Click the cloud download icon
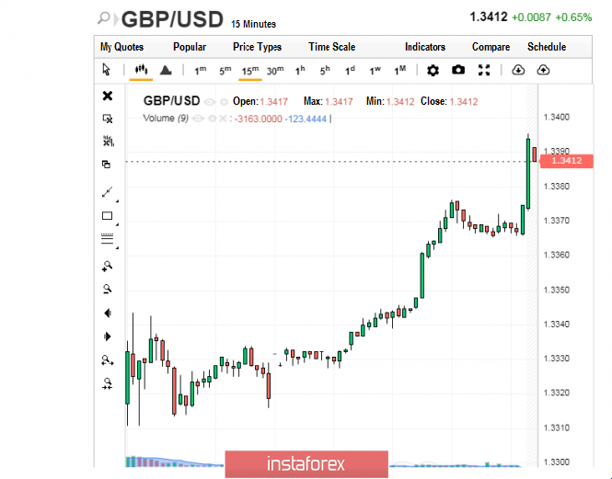Image resolution: width=612 pixels, height=479 pixels. point(518,70)
